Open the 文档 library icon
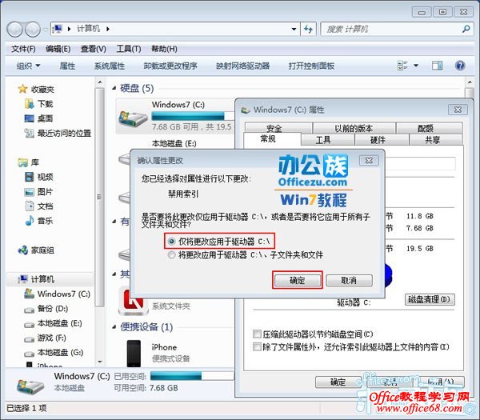Image resolution: width=480 pixels, height=420 pixels. (30, 206)
